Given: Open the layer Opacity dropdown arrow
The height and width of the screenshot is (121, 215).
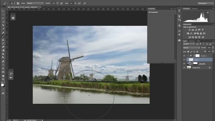Looking at the screenshot, I should click(213, 48).
